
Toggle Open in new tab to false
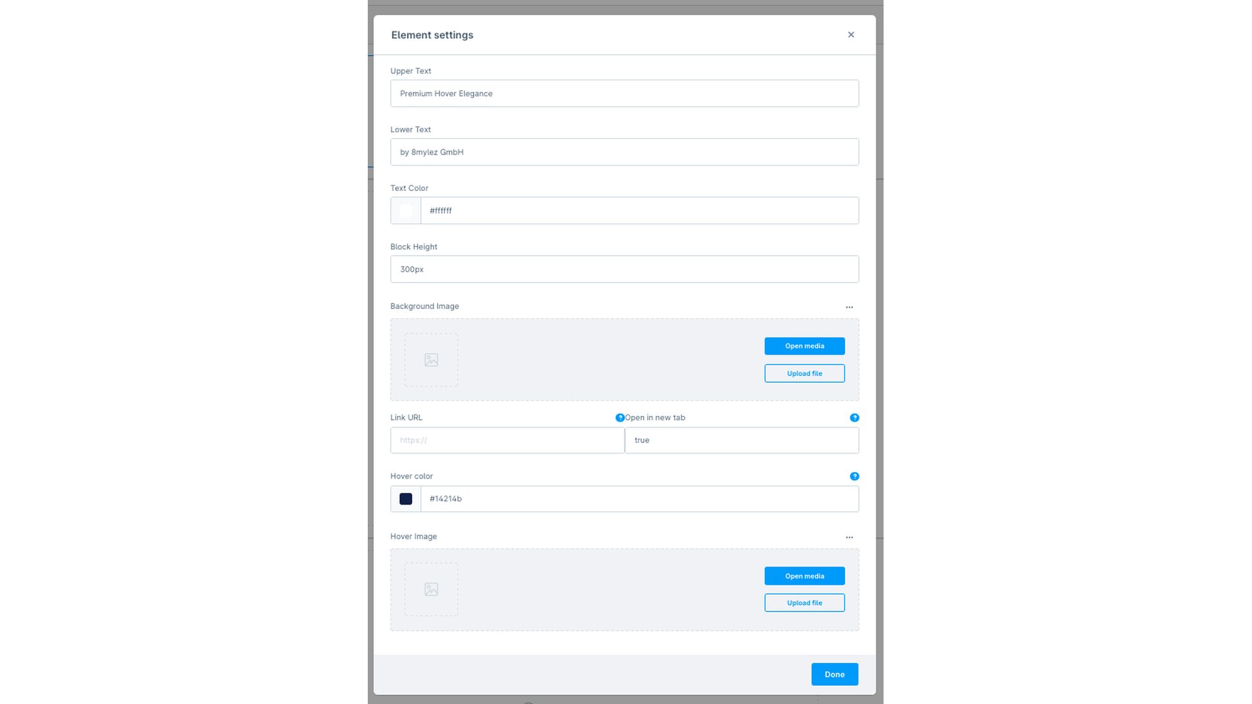pos(742,440)
